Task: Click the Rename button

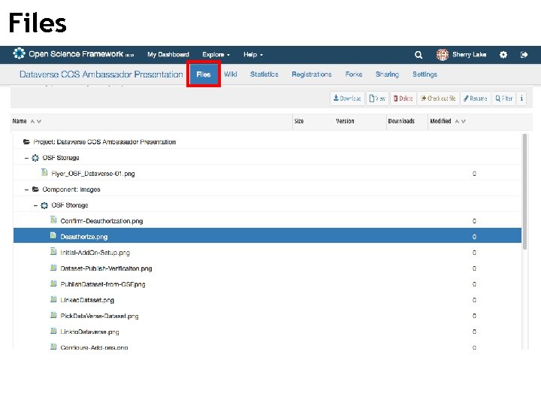Action: click(476, 98)
